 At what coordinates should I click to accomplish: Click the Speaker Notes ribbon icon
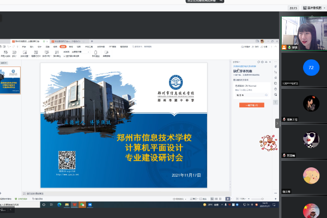57,52
